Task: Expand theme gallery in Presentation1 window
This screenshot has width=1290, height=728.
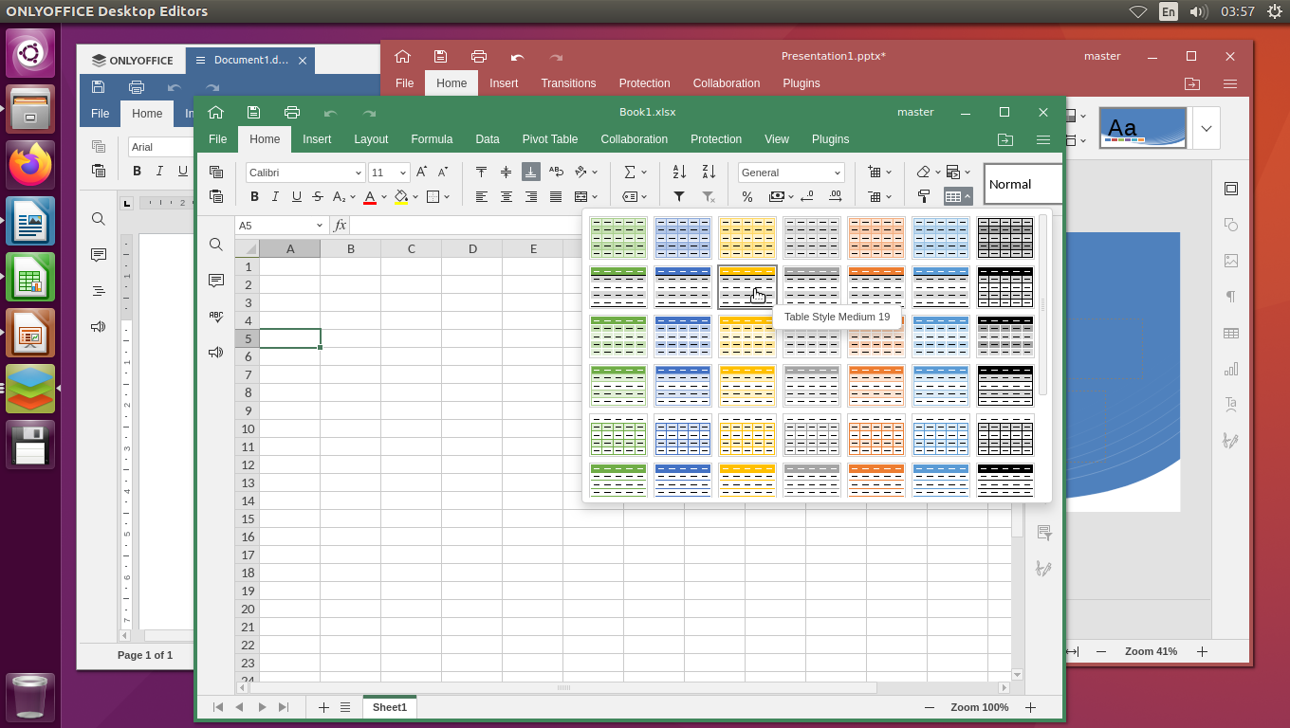Action: click(1207, 128)
